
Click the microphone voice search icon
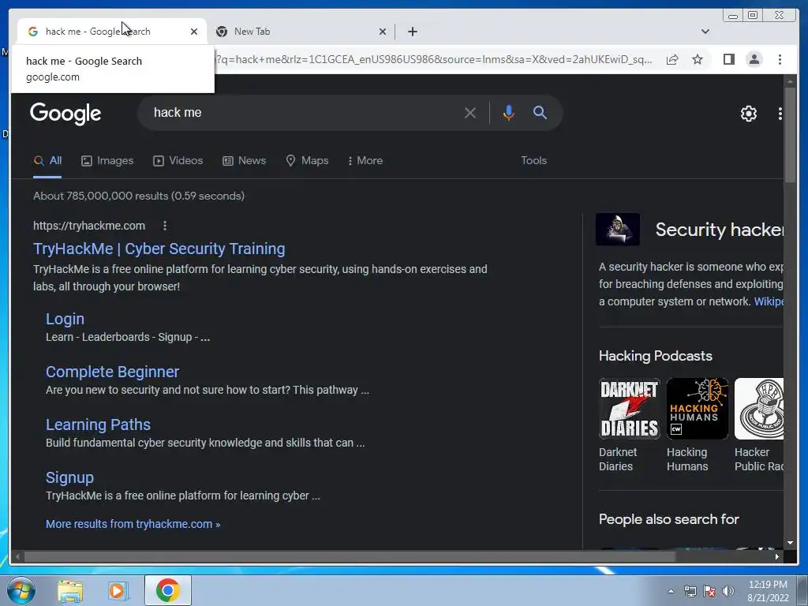pyautogui.click(x=508, y=113)
